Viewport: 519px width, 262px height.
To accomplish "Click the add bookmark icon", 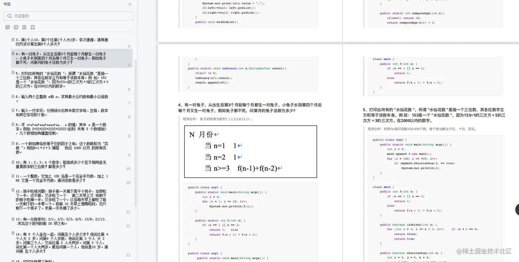I will (24, 27).
